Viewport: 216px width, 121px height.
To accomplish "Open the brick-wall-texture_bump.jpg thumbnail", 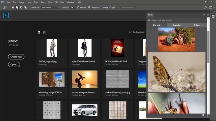I will coord(118,79).
